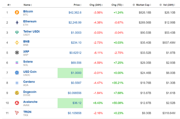The width and height of the screenshot is (180, 119).
Task: Click the ETH ticker symbol
Action: click(x=26, y=25)
